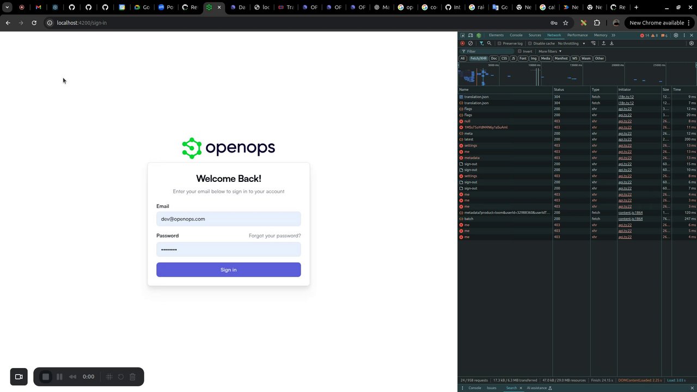The image size is (697, 392).
Task: Open the network search magnifier
Action: tap(489, 43)
